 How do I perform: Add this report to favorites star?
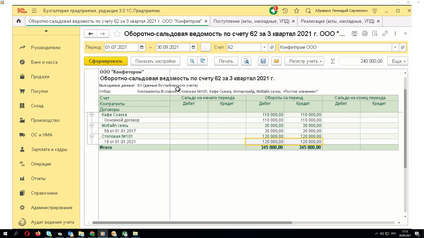(x=117, y=33)
